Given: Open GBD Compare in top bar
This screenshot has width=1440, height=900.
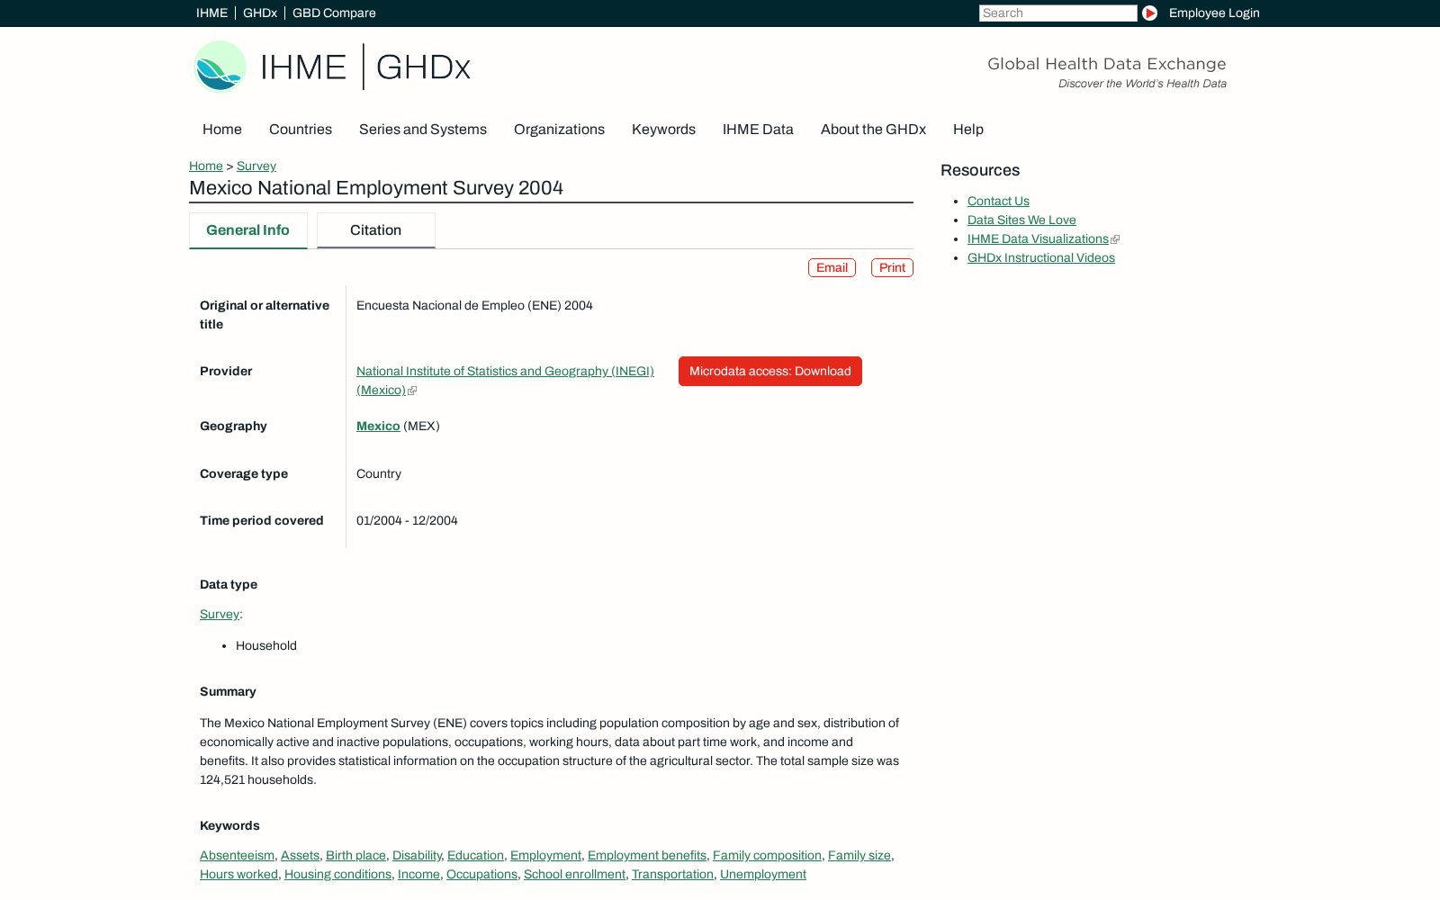Looking at the screenshot, I should click(x=334, y=13).
